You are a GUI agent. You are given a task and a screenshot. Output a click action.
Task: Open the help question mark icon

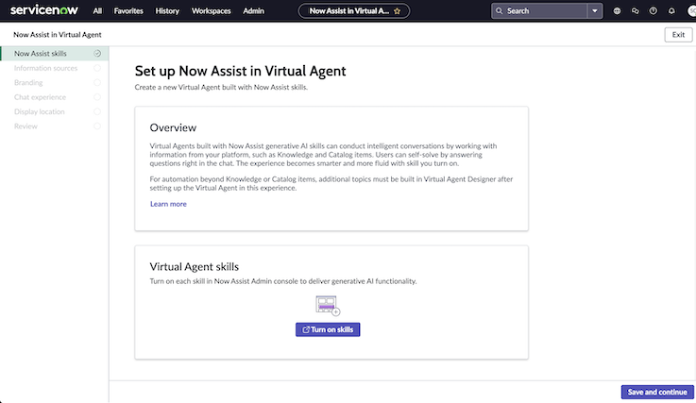coord(653,10)
